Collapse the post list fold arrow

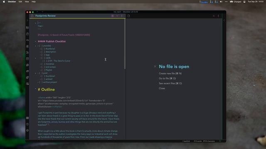coord(35,73)
